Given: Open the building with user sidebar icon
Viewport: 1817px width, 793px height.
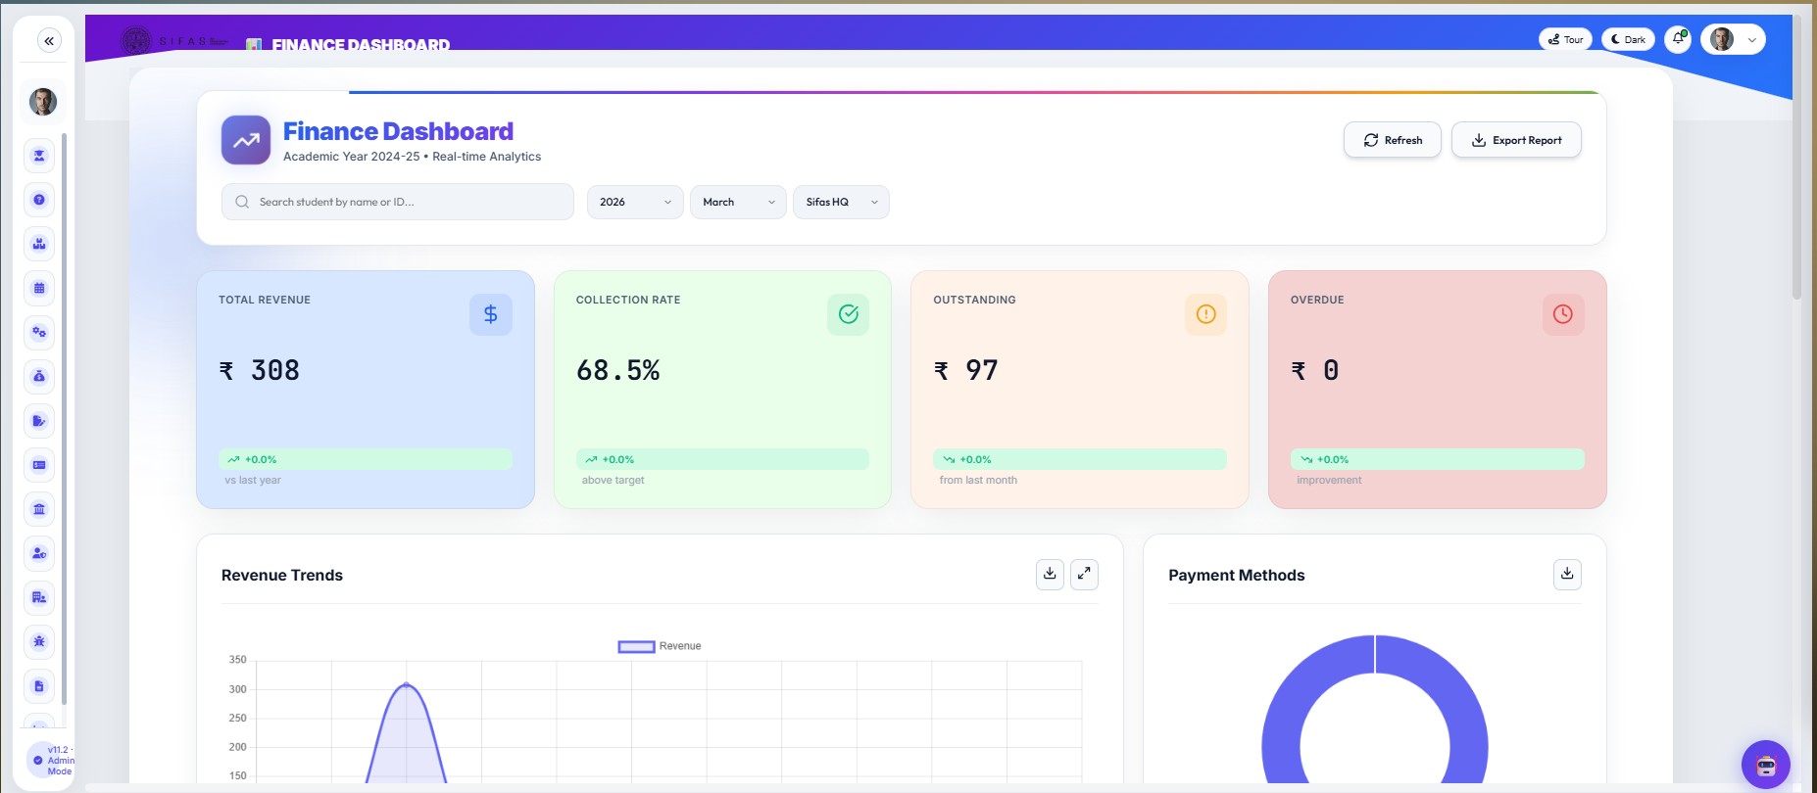Looking at the screenshot, I should coord(39,597).
